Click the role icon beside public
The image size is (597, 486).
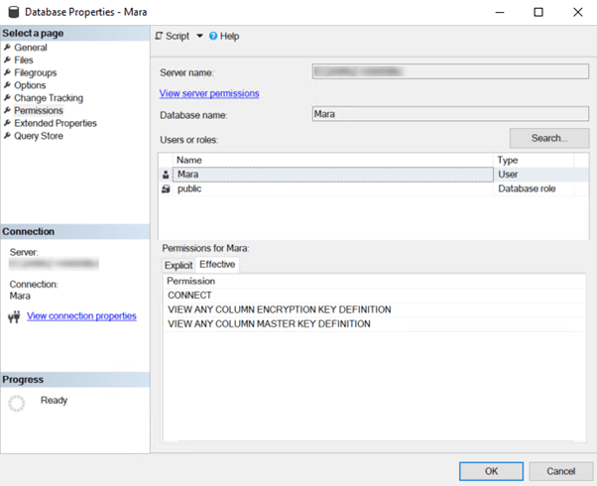click(x=166, y=188)
